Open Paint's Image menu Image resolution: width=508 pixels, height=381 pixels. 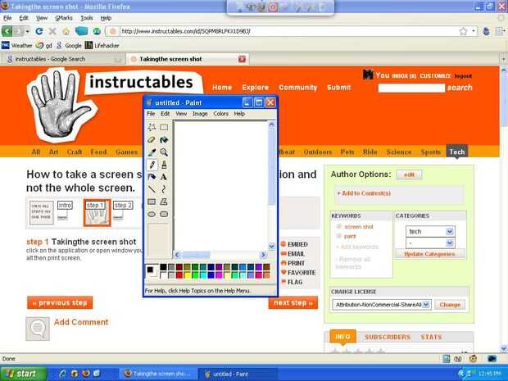pos(200,114)
